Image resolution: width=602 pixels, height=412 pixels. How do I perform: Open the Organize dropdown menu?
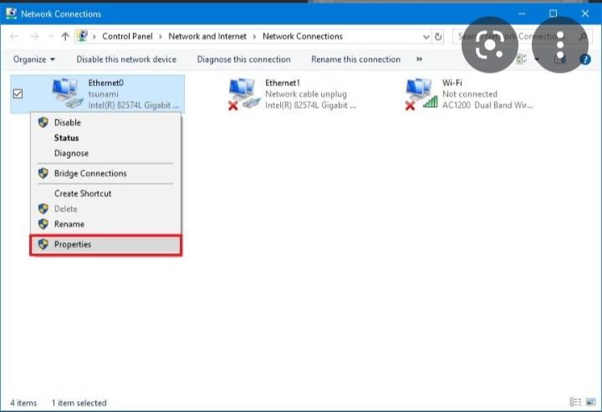pos(34,59)
